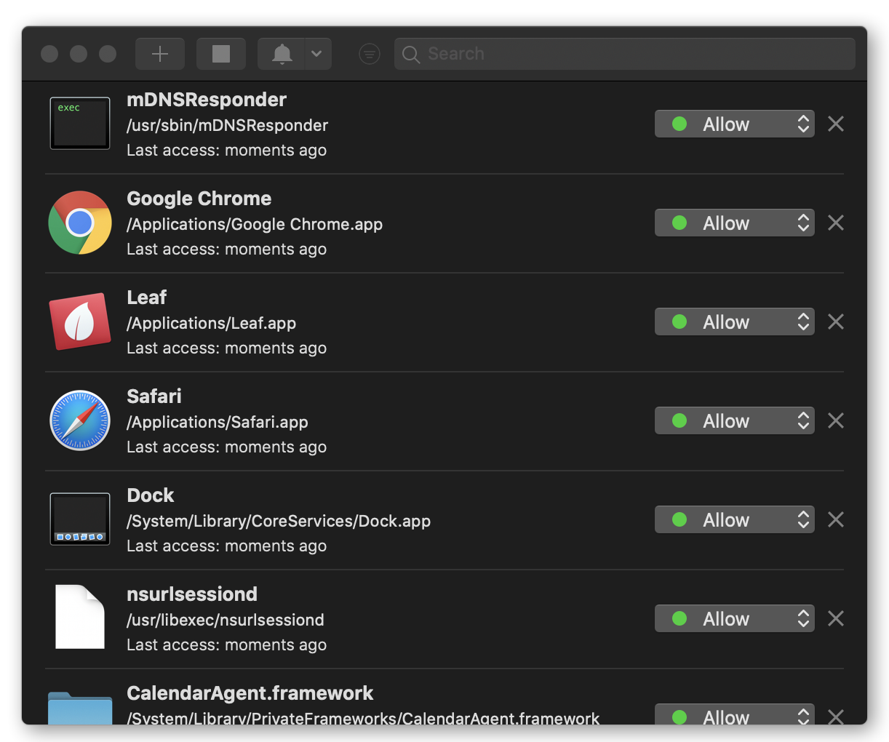The height and width of the screenshot is (742, 889).
Task: Click the Dock title text
Action: click(x=151, y=495)
